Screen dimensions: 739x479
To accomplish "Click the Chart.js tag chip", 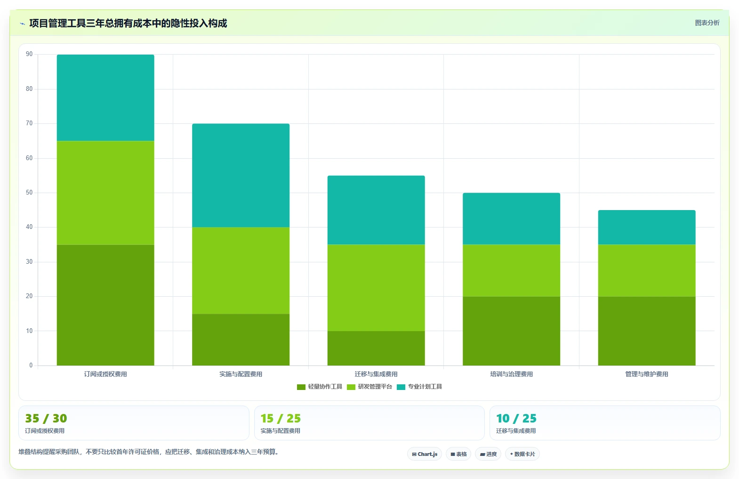I will click(425, 454).
